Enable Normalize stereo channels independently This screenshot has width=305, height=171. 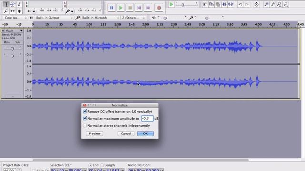point(85,125)
